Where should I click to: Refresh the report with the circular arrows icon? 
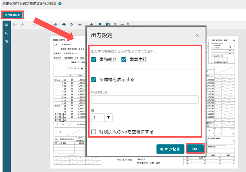coord(71,25)
